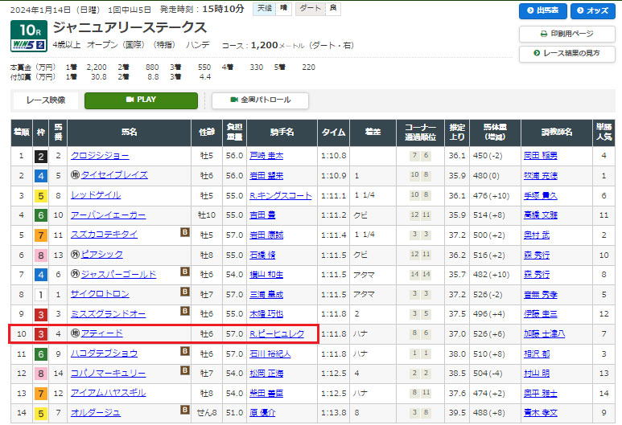Image resolution: width=622 pixels, height=425 pixels.
Task: Click yellow frame 5 badge for レッドゲイル
Action: tap(40, 195)
